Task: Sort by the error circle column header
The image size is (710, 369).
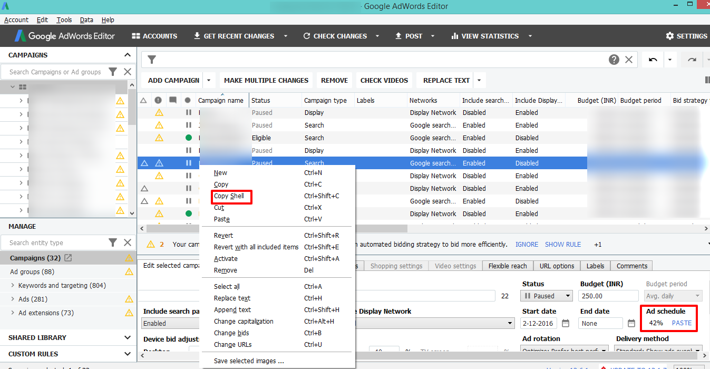Action: pos(158,100)
